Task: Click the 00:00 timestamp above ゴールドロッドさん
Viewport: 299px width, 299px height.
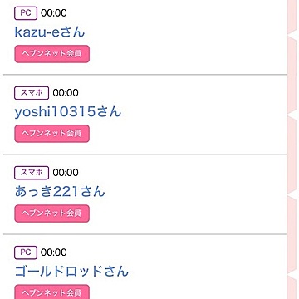Action: (x=54, y=252)
